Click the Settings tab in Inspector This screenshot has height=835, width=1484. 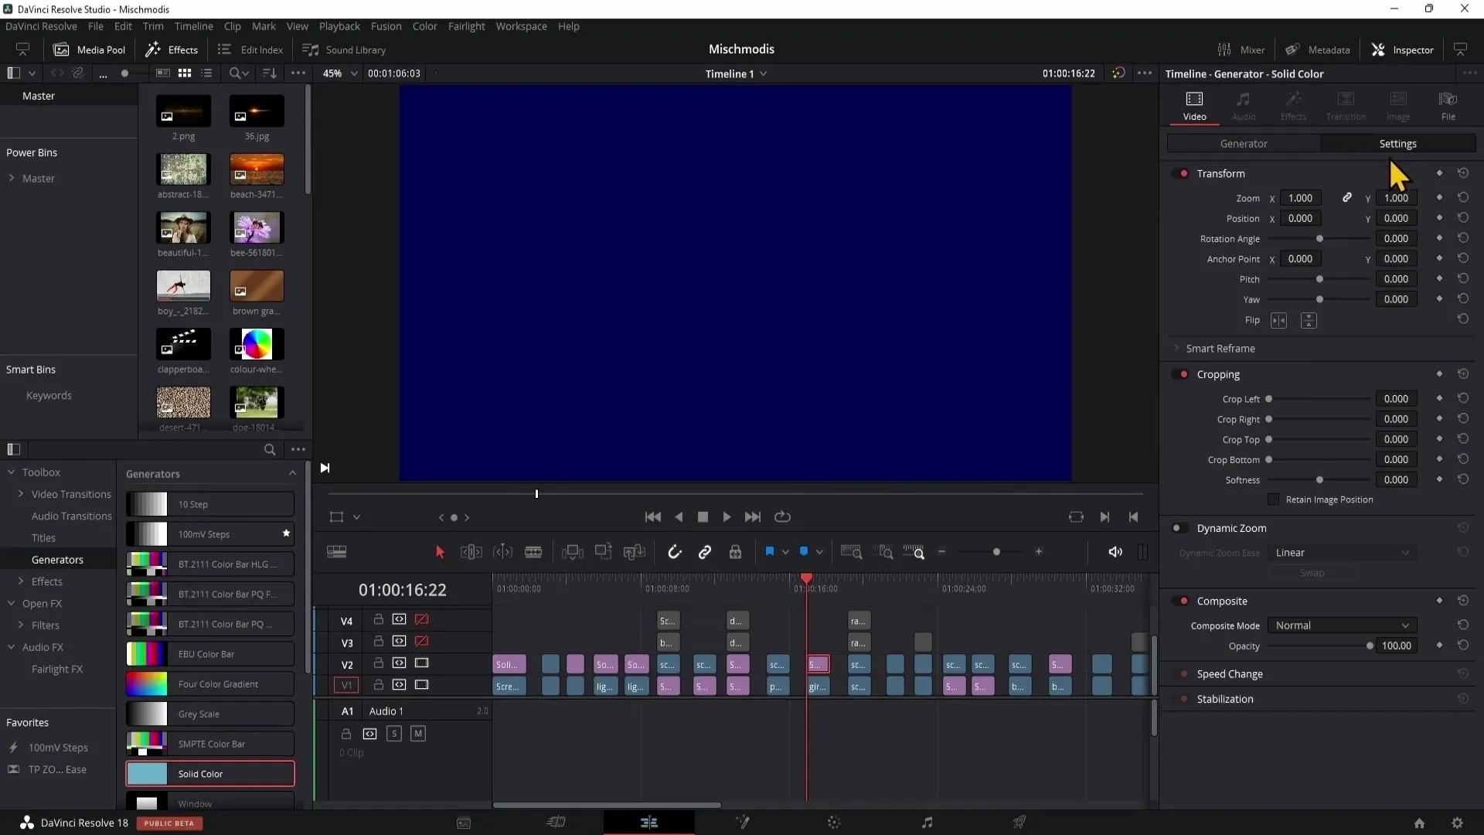point(1397,143)
